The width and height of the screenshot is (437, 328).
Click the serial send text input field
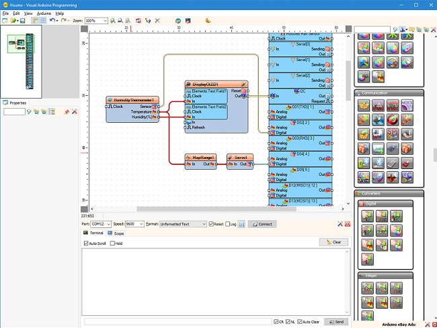point(177,321)
